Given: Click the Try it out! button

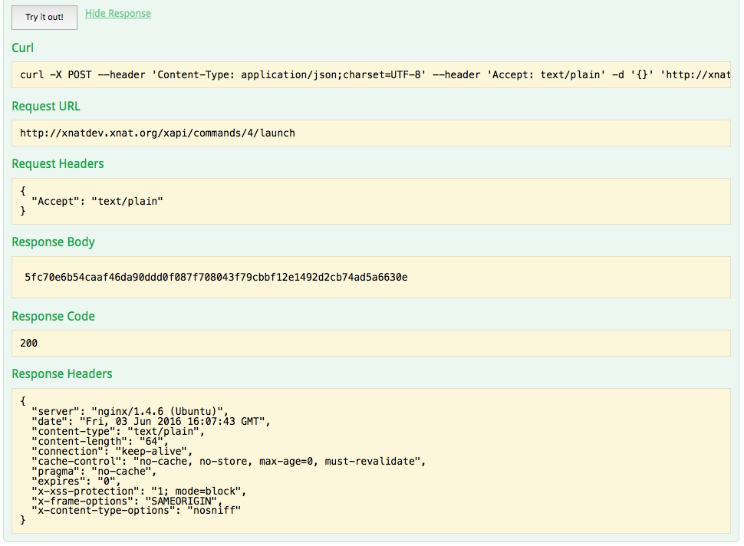Looking at the screenshot, I should coord(44,17).
